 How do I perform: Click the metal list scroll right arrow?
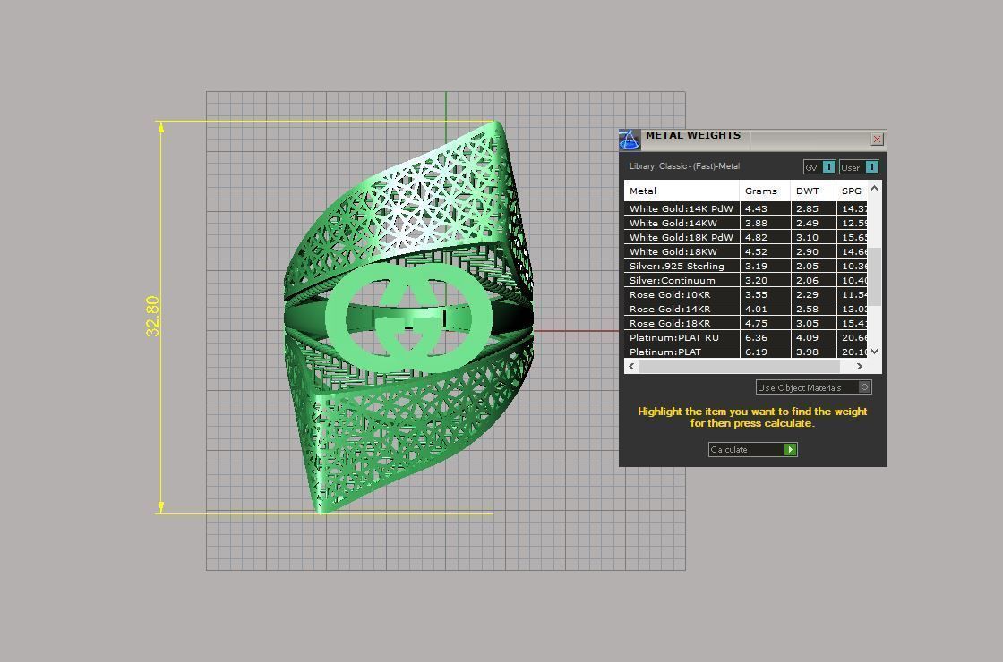pyautogui.click(x=859, y=366)
